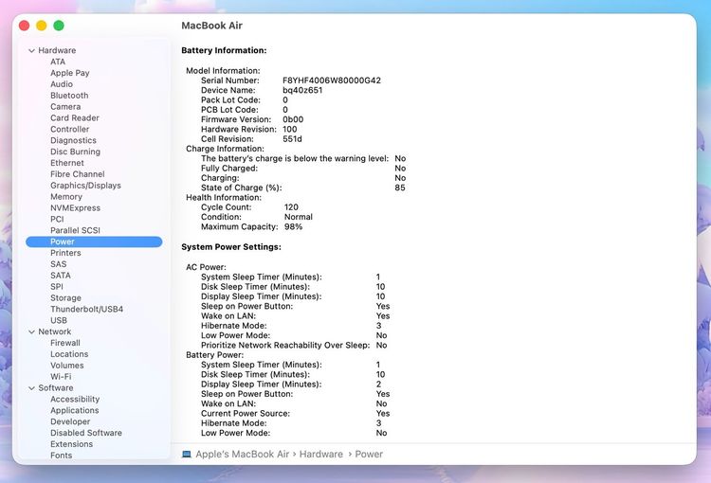Click the Condition value Normal

[299, 217]
